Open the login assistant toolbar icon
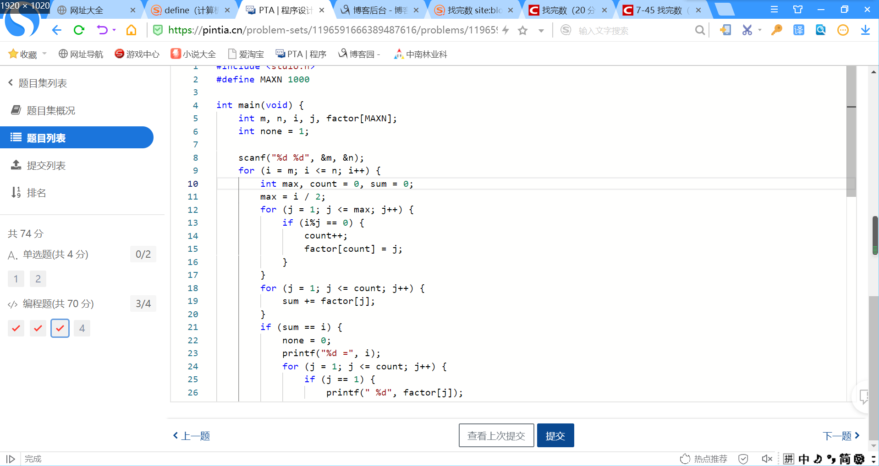The height and width of the screenshot is (466, 879). click(x=725, y=30)
